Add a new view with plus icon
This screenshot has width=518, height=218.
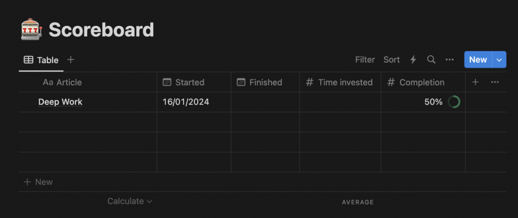[x=71, y=60]
